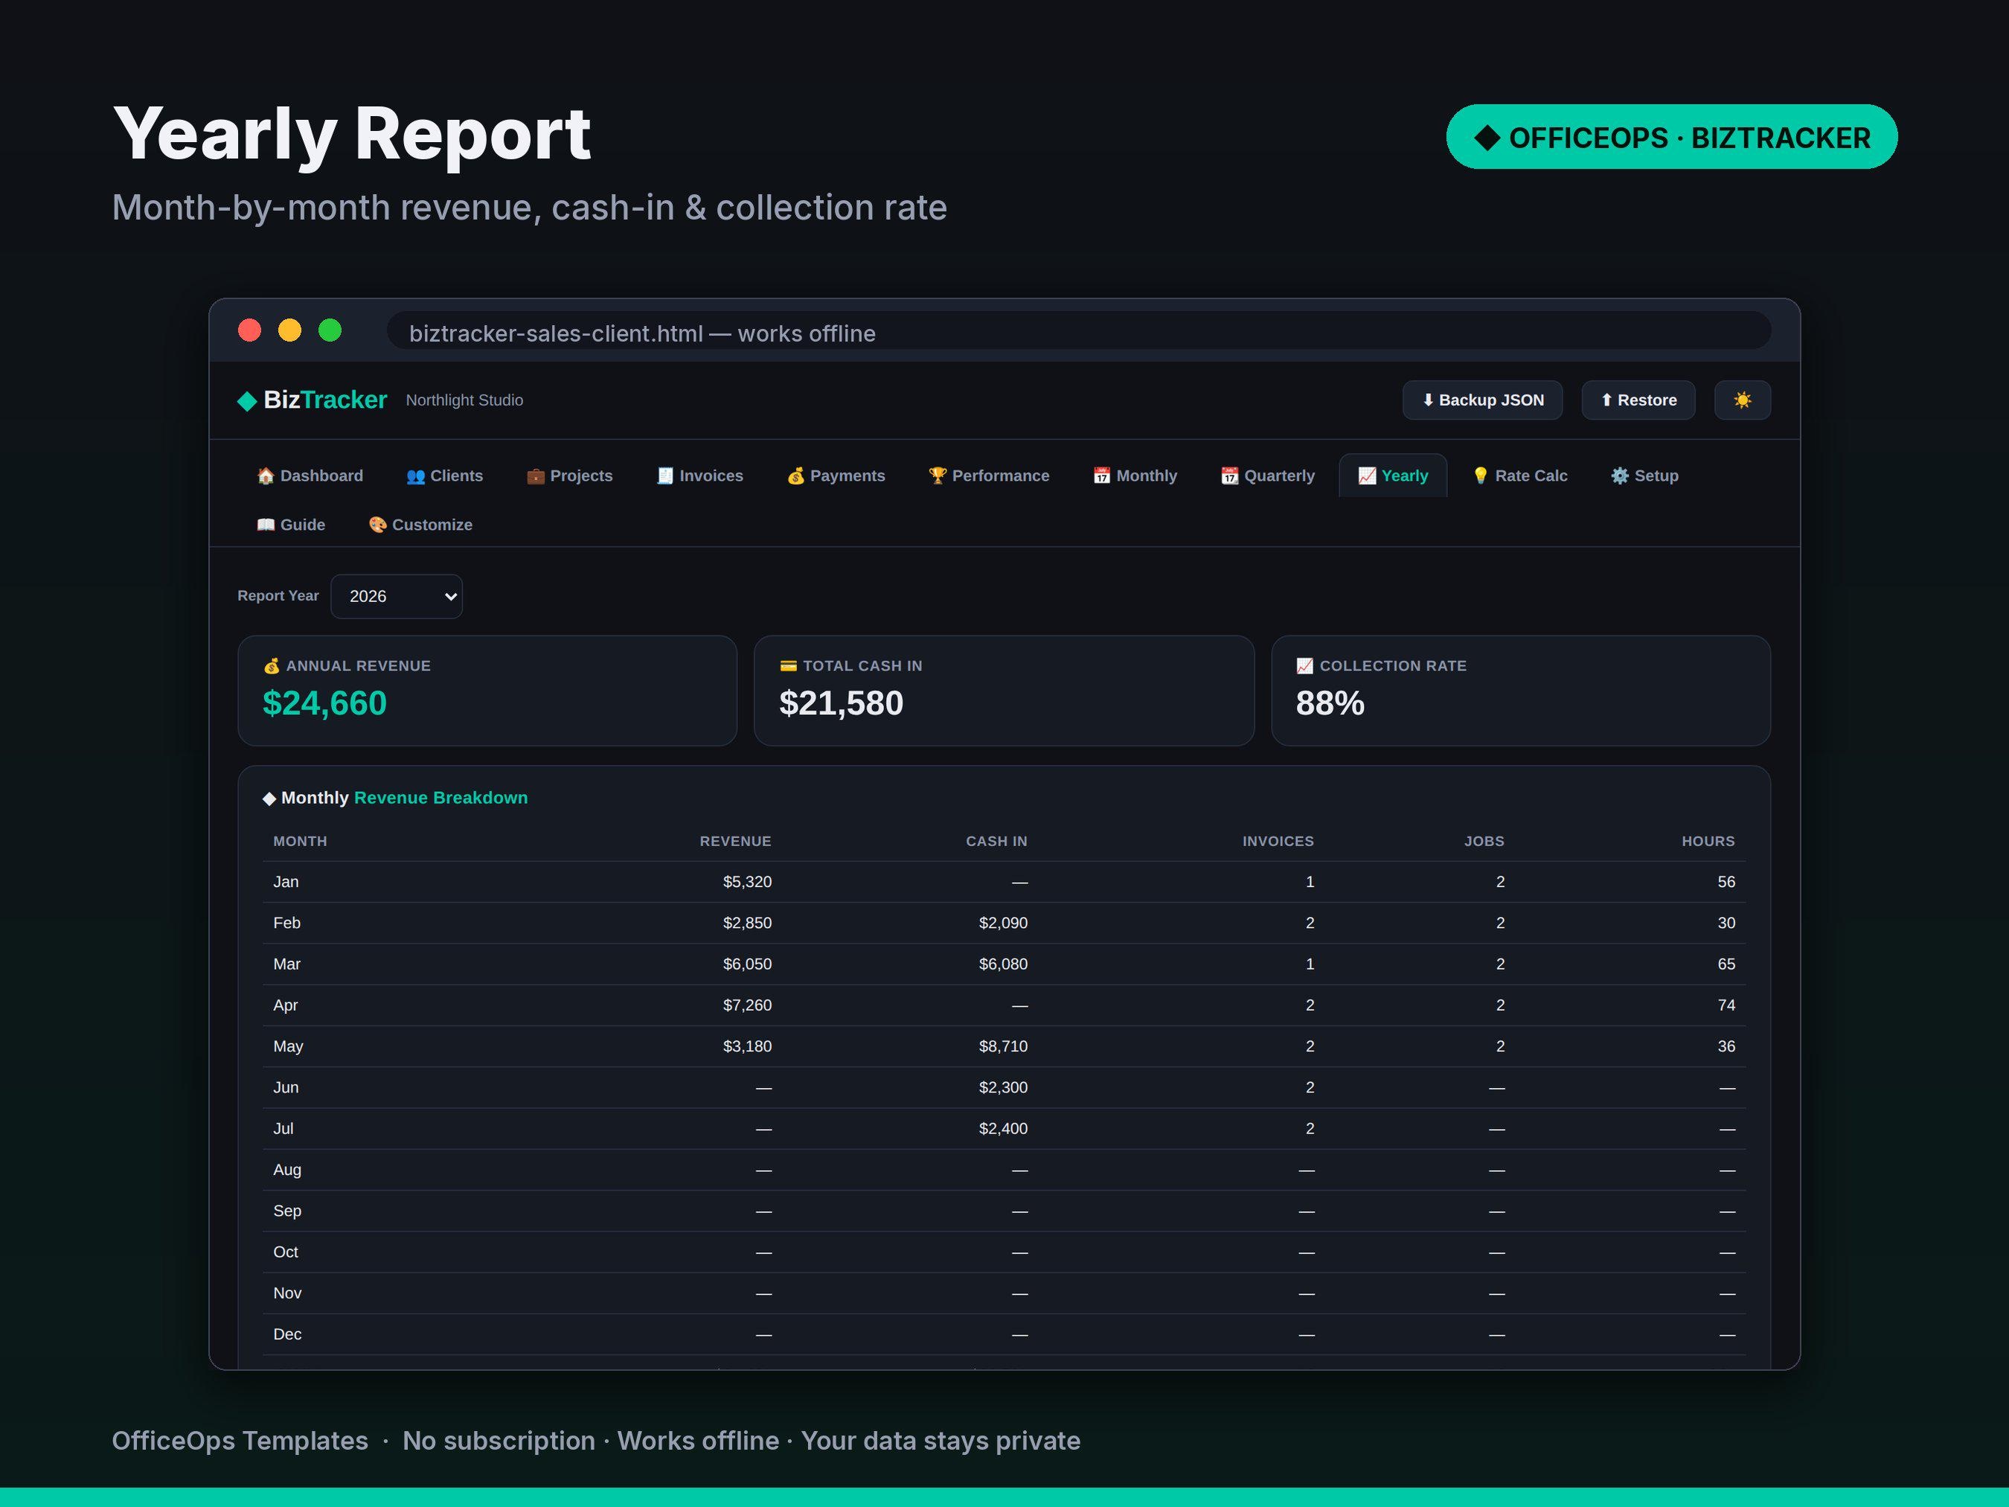Switch to the Dashboard tab label

[x=321, y=476]
